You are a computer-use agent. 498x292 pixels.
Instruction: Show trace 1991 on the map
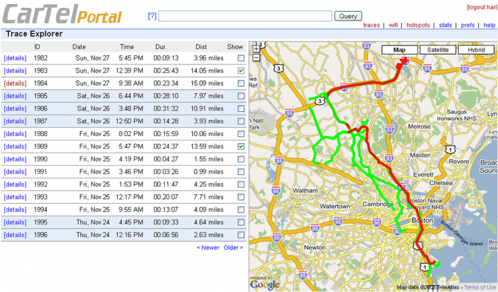241,171
